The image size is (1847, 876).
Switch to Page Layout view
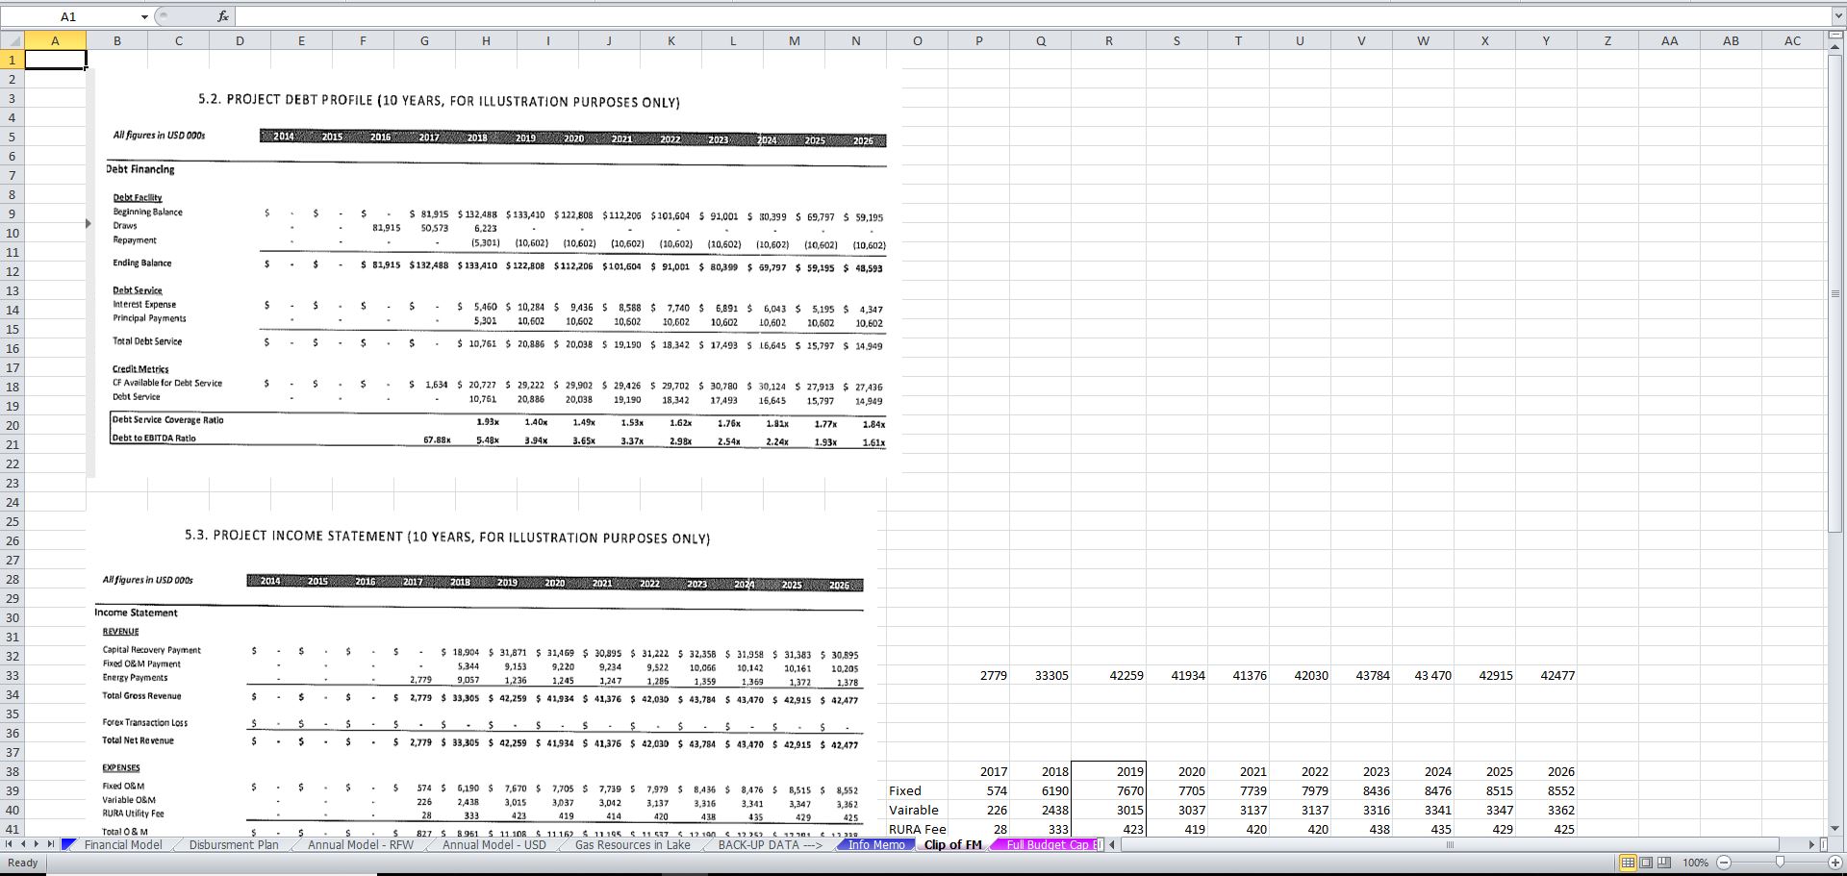(1645, 863)
